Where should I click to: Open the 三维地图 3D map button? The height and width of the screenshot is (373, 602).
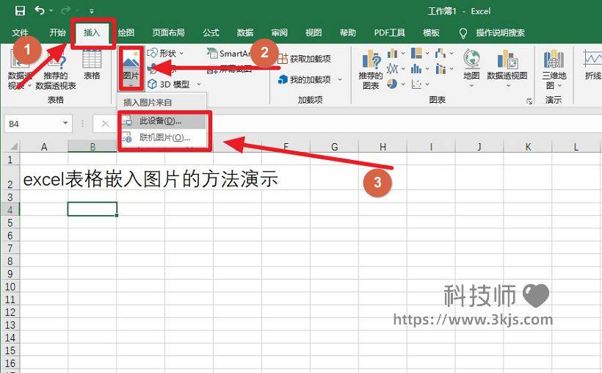click(554, 69)
